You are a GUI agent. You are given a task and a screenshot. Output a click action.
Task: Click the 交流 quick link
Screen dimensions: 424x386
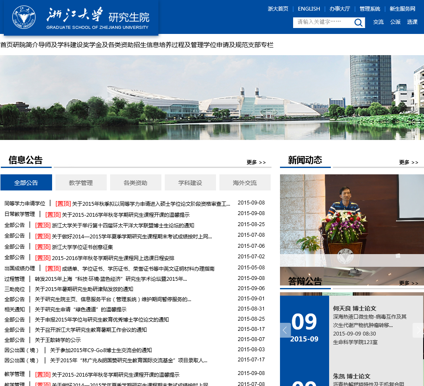(378, 22)
